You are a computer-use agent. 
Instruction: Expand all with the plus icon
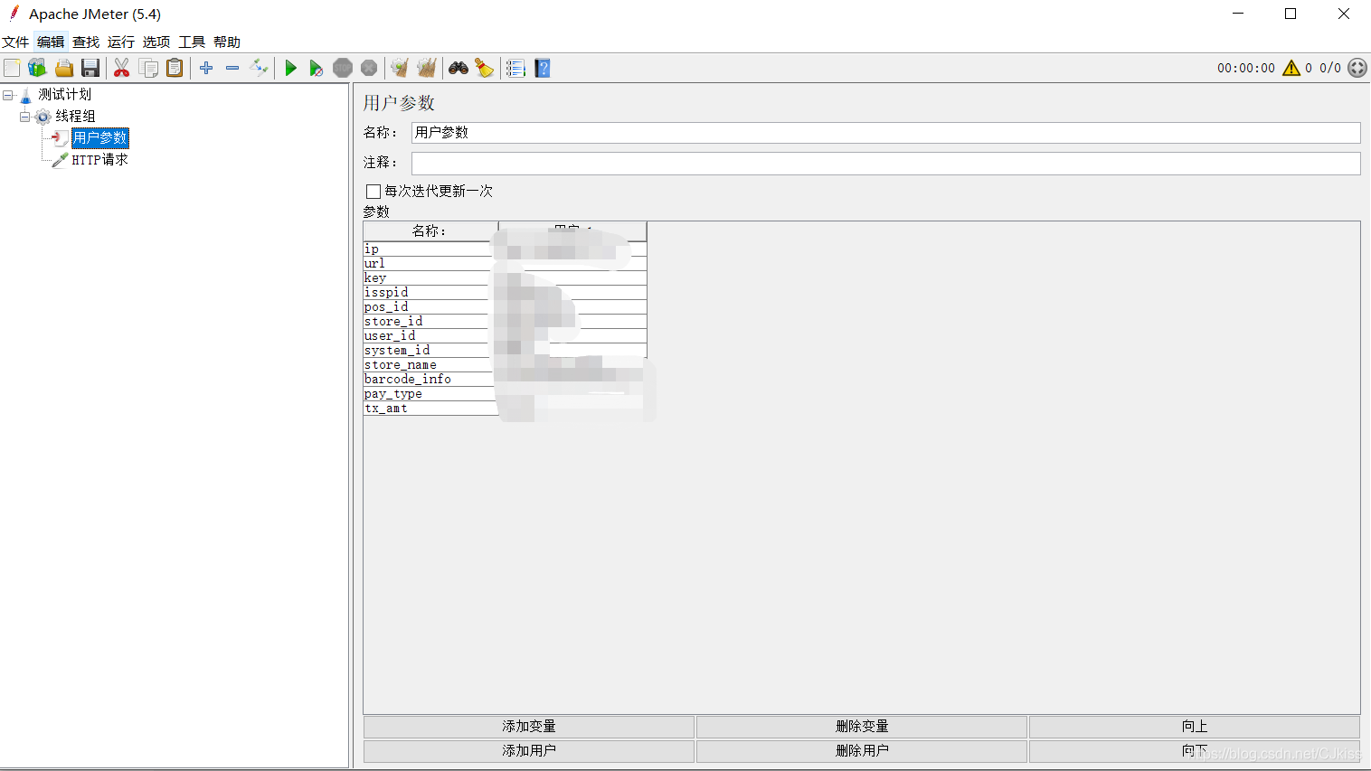(x=206, y=68)
